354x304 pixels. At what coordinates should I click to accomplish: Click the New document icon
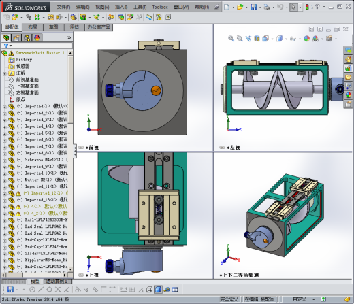(227, 7)
